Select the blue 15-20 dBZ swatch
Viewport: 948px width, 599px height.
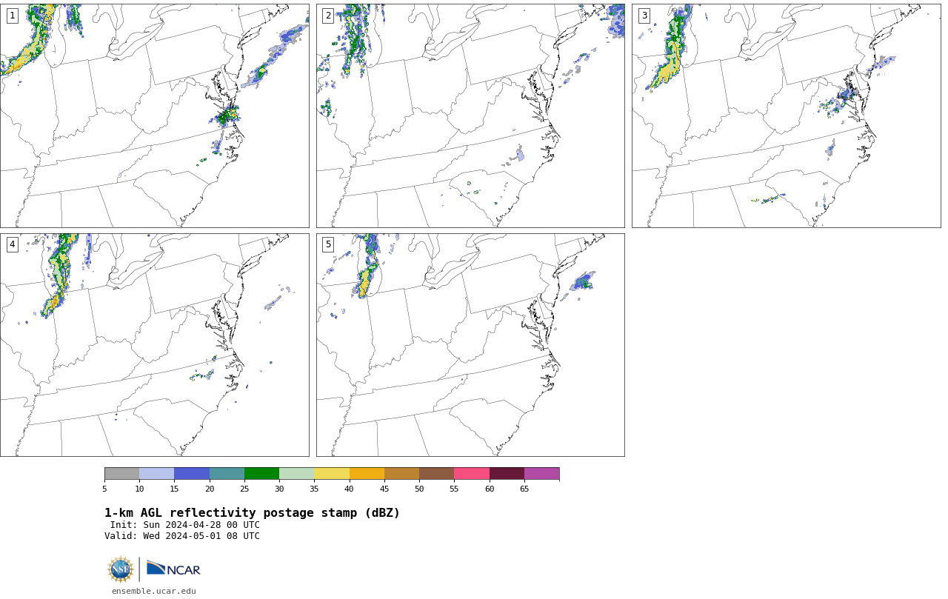click(x=192, y=474)
